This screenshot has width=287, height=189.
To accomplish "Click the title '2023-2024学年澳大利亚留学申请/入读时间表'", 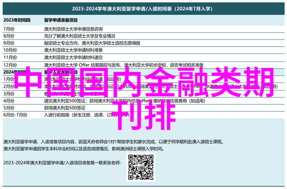I will (x=142, y=9).
